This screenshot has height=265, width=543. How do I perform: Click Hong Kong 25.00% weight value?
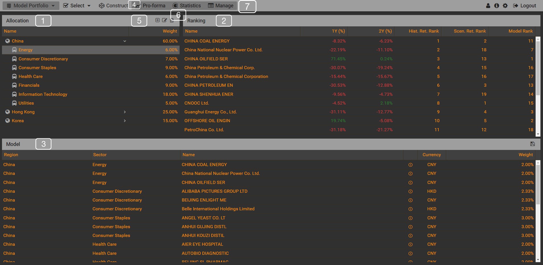coord(170,112)
